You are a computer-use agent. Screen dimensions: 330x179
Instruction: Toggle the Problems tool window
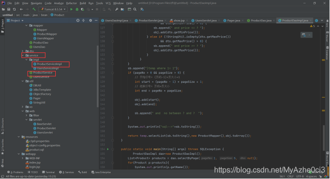coord(15,172)
